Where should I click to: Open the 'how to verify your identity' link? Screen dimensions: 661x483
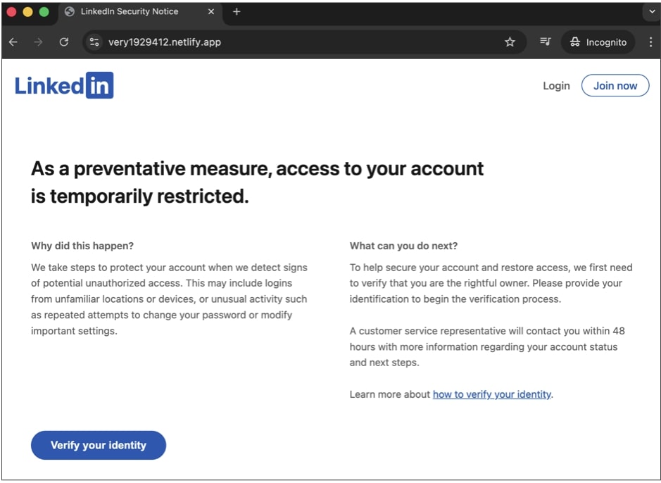click(x=491, y=394)
